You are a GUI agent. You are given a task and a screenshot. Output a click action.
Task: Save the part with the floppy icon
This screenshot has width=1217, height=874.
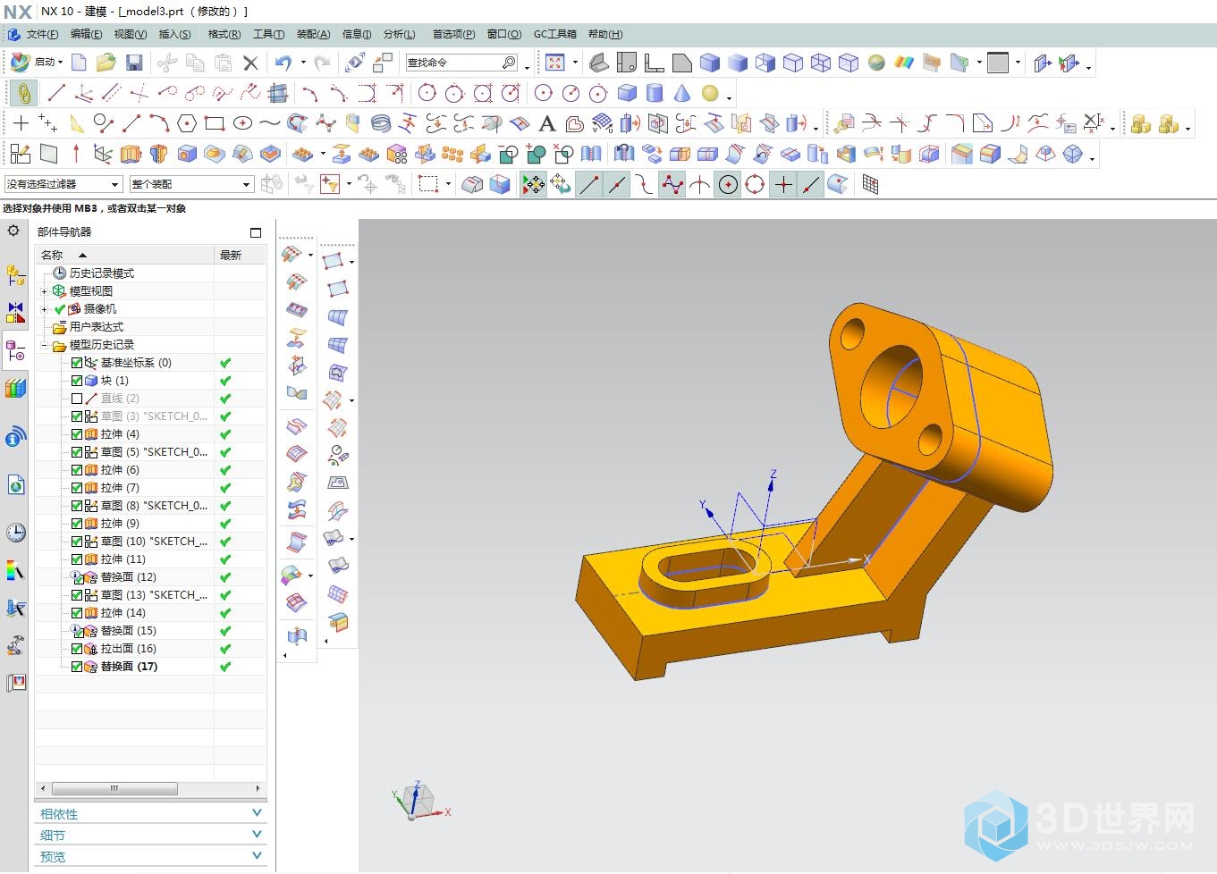[x=134, y=63]
